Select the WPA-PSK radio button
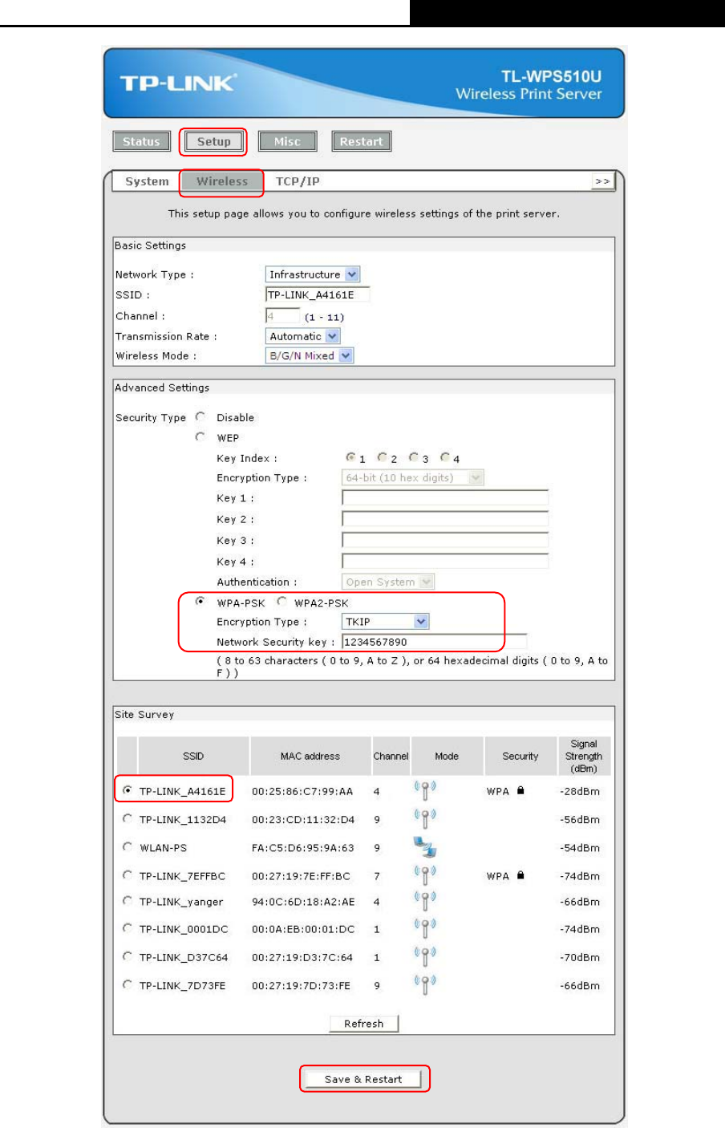This screenshot has width=725, height=1128. 200,601
